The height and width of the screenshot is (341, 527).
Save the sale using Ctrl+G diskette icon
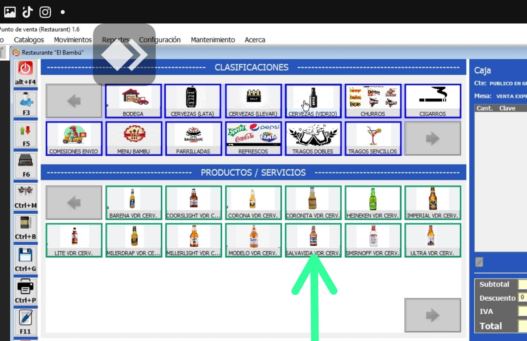point(25,259)
